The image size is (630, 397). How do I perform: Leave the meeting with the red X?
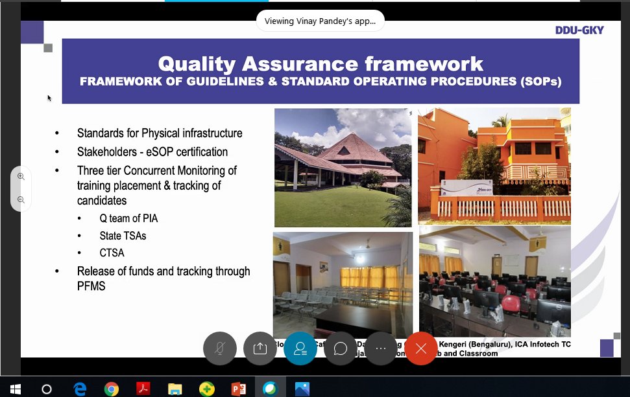pyautogui.click(x=420, y=348)
